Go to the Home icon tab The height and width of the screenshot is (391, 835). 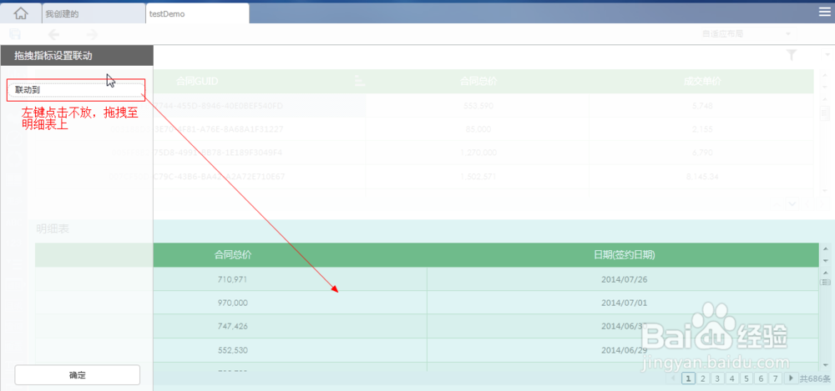pyautogui.click(x=21, y=13)
